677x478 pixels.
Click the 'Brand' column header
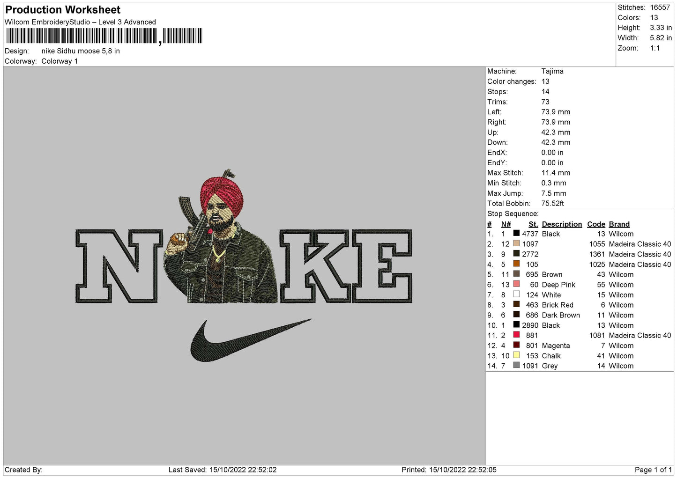click(619, 224)
